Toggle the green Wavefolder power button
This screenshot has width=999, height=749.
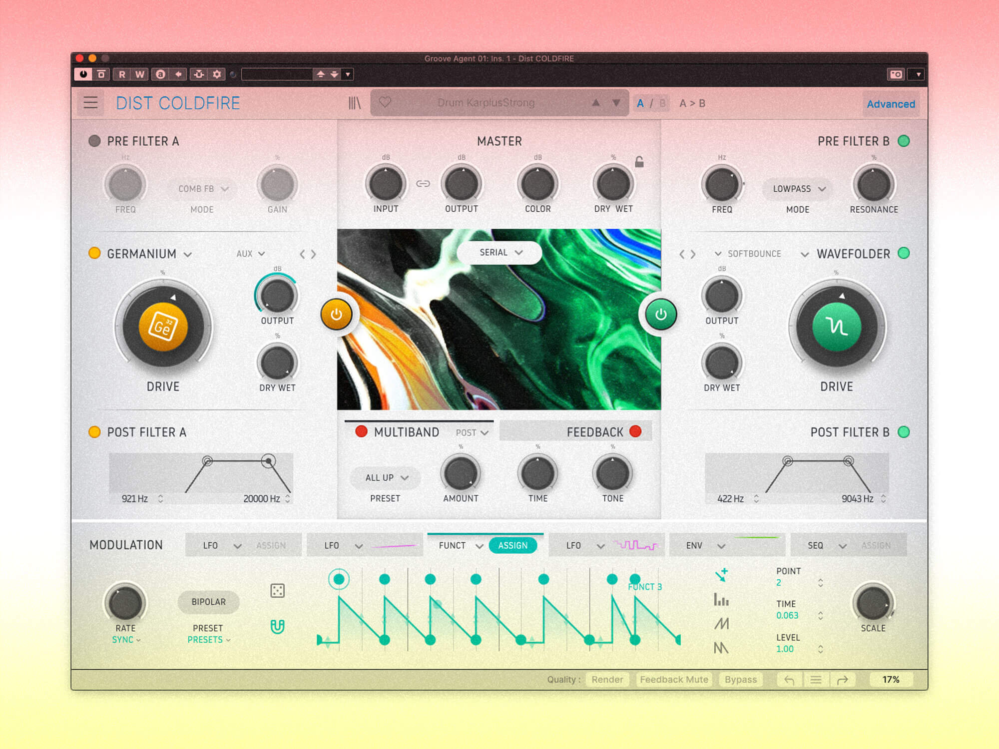click(x=660, y=314)
